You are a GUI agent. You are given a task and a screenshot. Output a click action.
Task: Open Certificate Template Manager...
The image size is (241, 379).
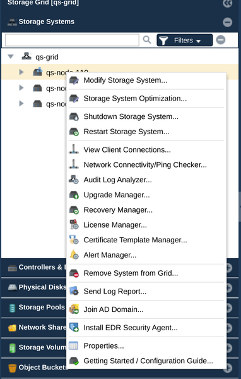pyautogui.click(x=135, y=240)
